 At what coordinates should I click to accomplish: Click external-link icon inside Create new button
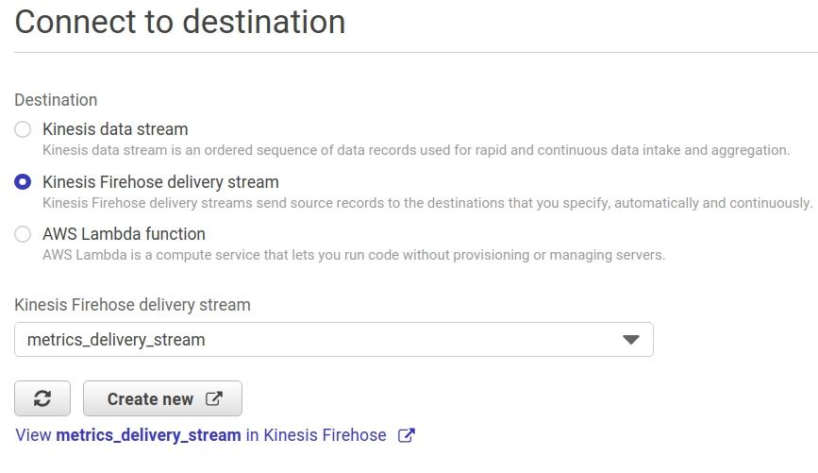point(214,398)
